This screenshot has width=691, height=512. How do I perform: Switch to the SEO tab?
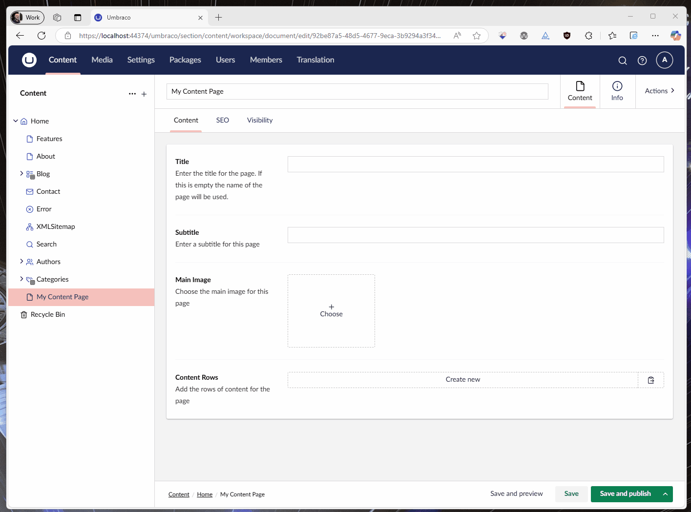223,120
